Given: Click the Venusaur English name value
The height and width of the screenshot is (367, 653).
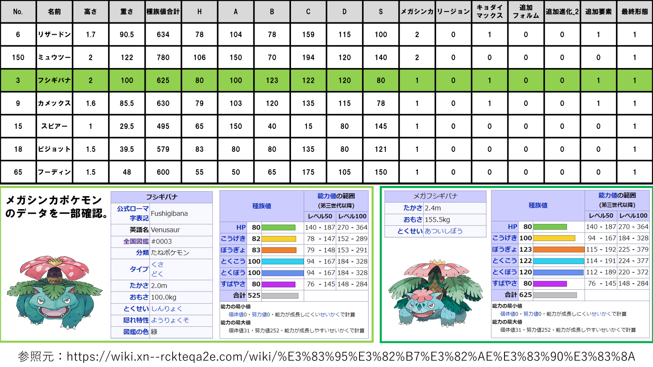Looking at the screenshot, I should click(x=165, y=230).
